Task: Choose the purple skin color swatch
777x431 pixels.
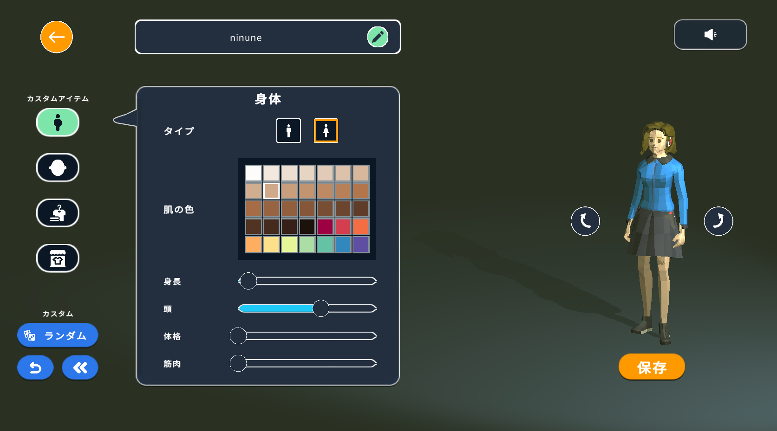Action: point(361,244)
